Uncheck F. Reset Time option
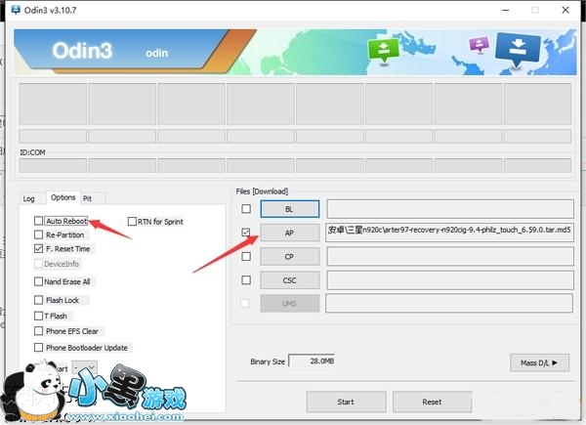The width and height of the screenshot is (586, 425). coord(38,248)
